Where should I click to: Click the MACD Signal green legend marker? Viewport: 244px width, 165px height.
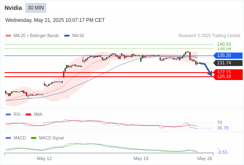tap(33, 138)
